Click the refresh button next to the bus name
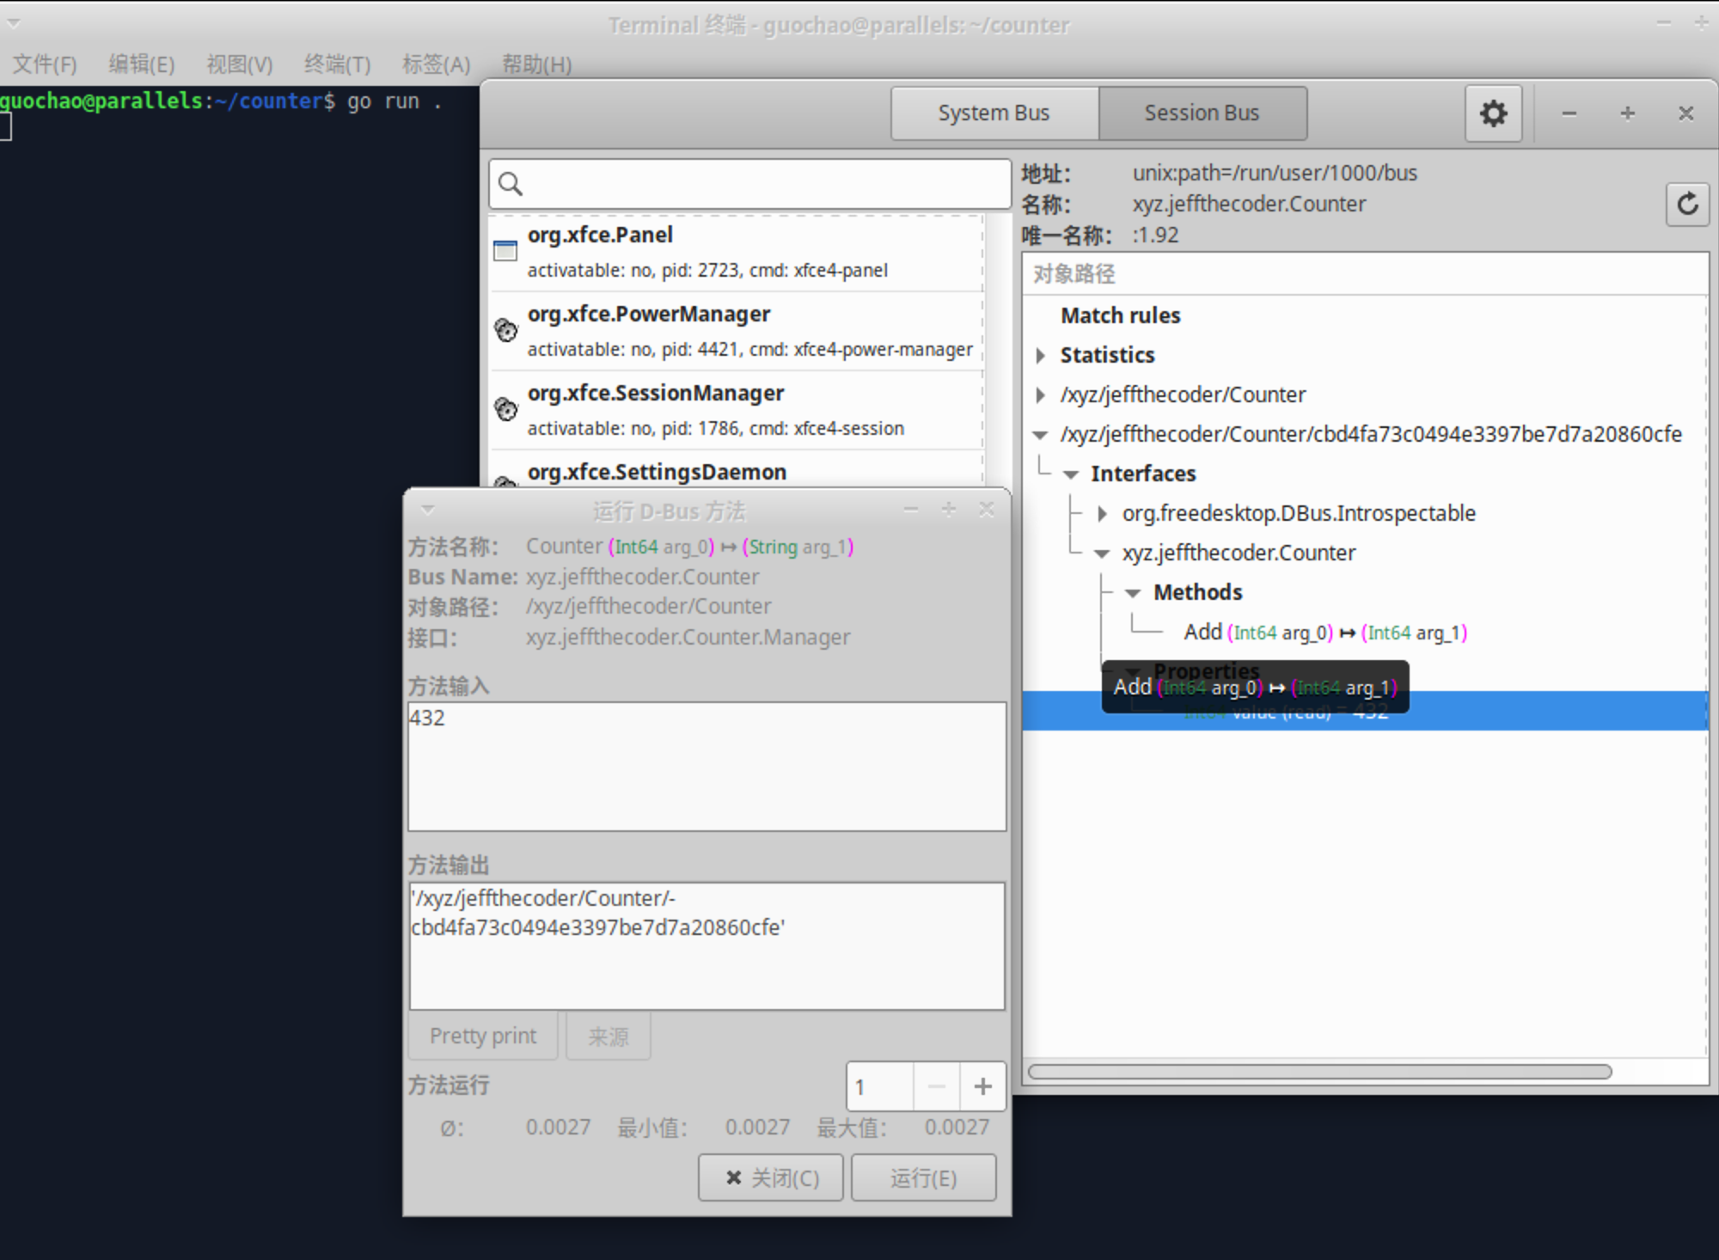The height and width of the screenshot is (1260, 1719). click(1687, 205)
